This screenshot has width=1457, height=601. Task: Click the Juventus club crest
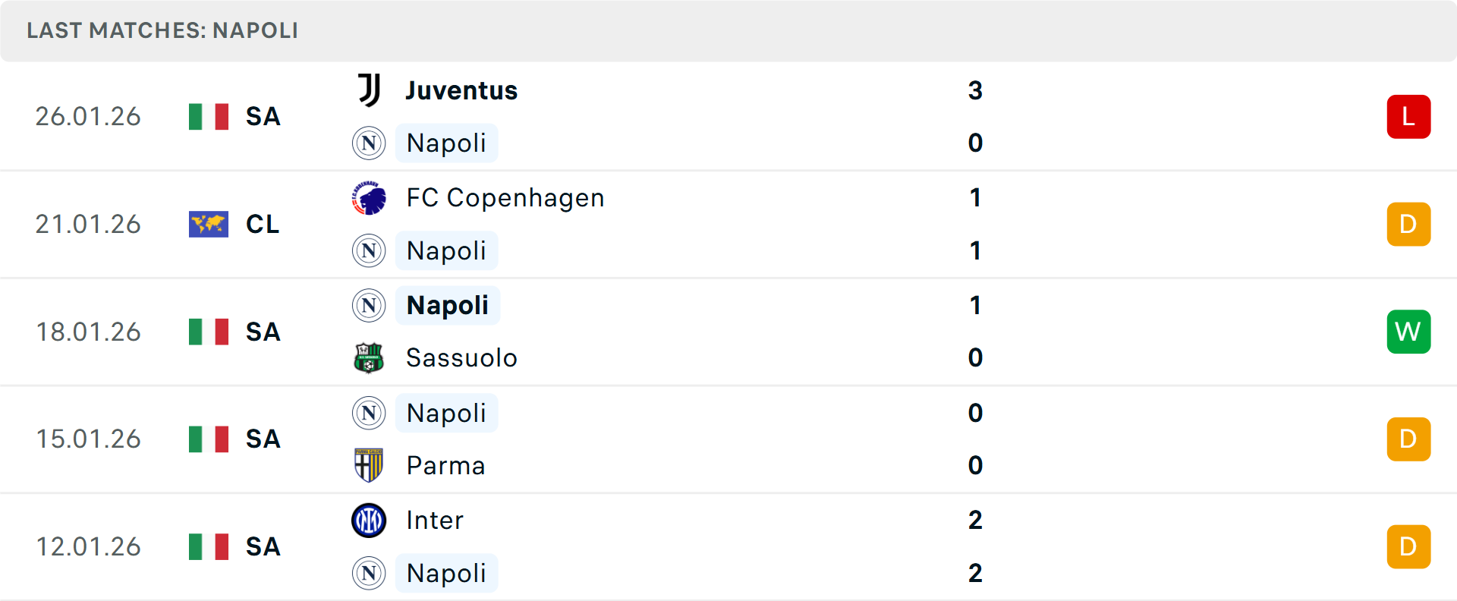click(369, 90)
